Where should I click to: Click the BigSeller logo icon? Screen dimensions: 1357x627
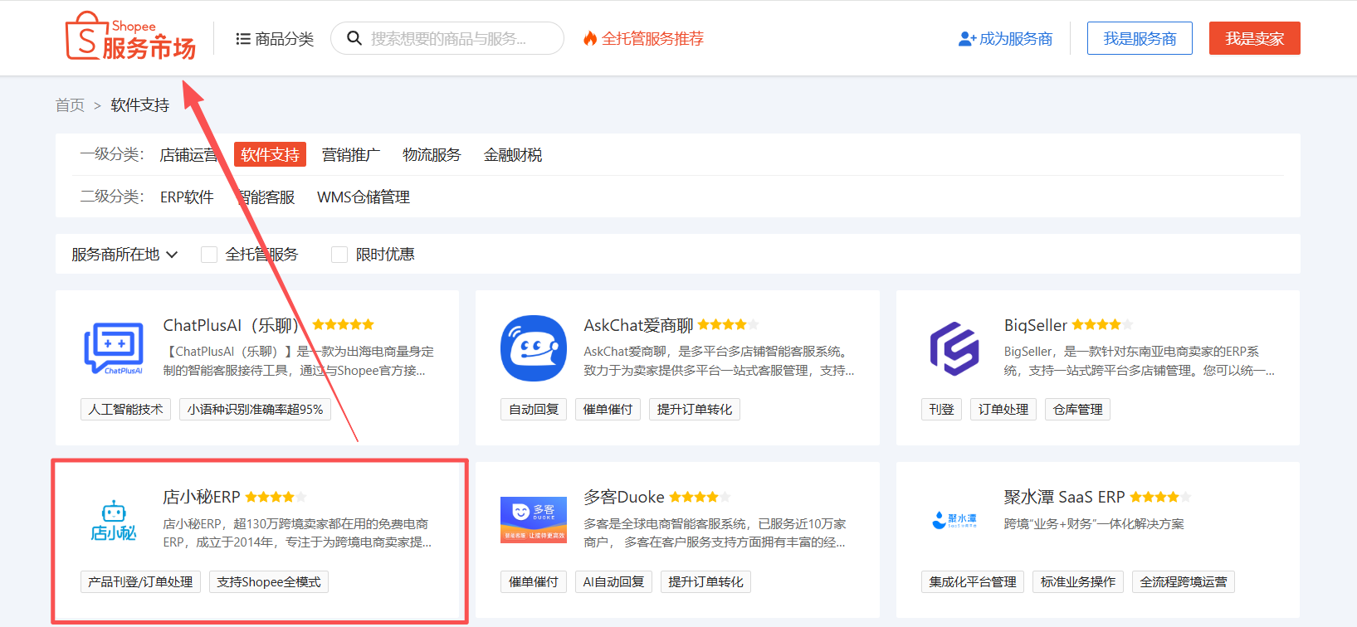click(954, 348)
